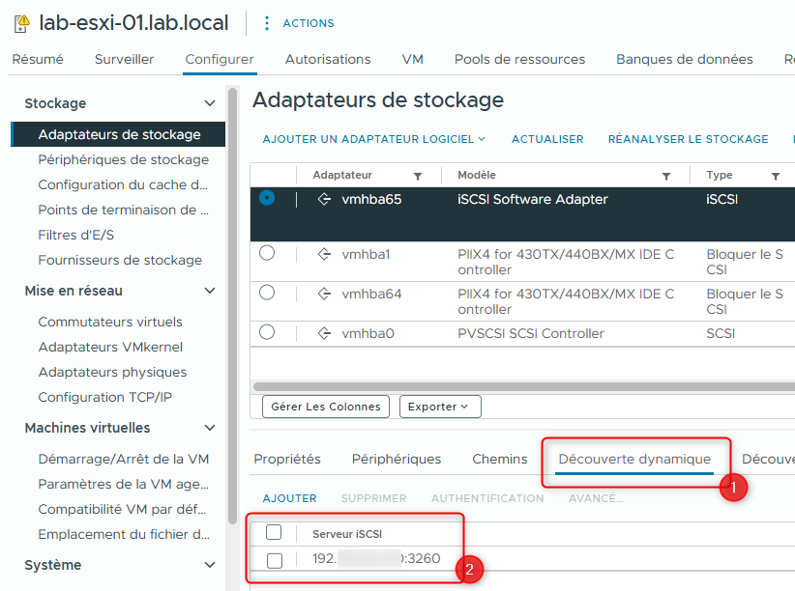Viewport: 795px width, 591px height.
Task: Check the checkbox for the 192 iSCSI server row
Action: click(275, 559)
